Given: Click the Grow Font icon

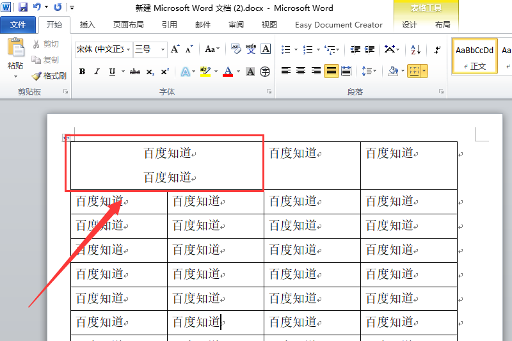Looking at the screenshot, I should coord(175,49).
